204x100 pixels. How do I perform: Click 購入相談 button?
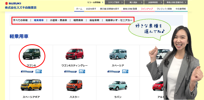[134, 2]
